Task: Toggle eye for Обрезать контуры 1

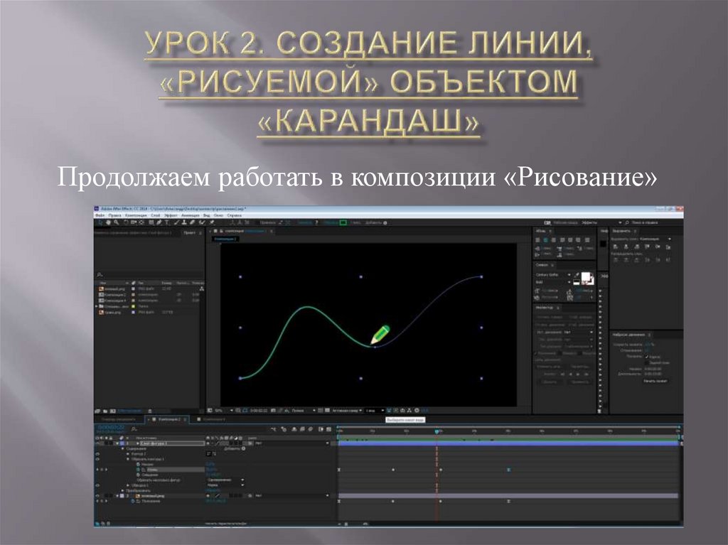Action: (97, 459)
